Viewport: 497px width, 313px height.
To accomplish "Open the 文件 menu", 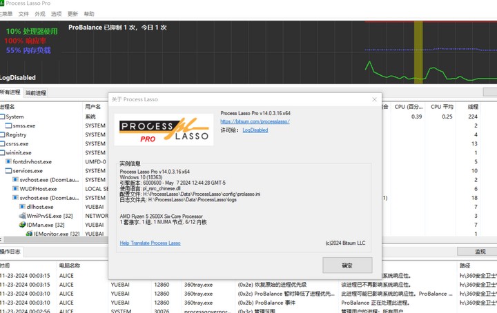I will click(23, 14).
